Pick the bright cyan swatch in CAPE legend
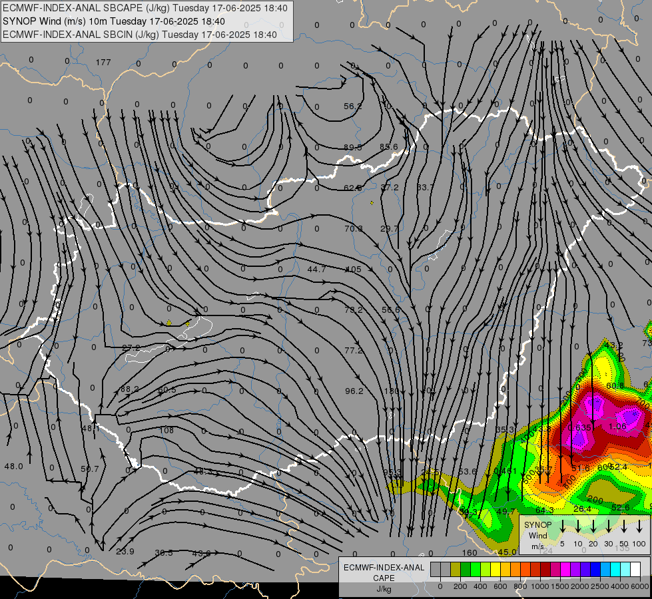The image size is (652, 599). pos(615,570)
